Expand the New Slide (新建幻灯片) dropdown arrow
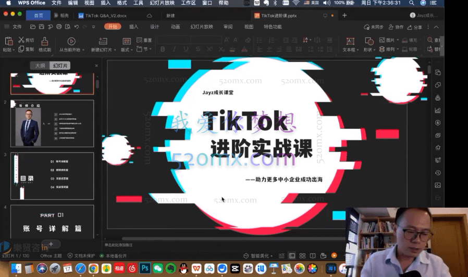 115,50
